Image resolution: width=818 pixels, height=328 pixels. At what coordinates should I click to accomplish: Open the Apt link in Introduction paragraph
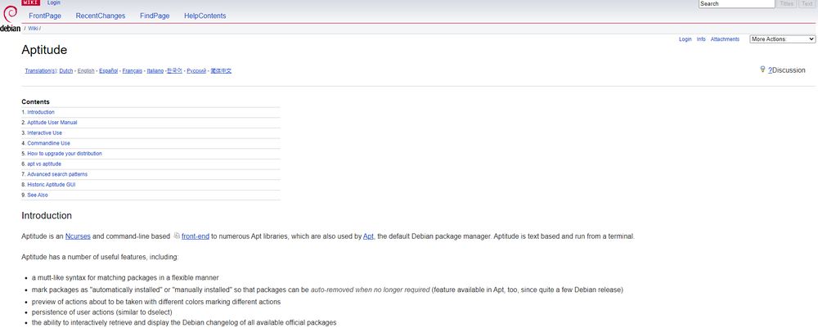pyautogui.click(x=368, y=236)
